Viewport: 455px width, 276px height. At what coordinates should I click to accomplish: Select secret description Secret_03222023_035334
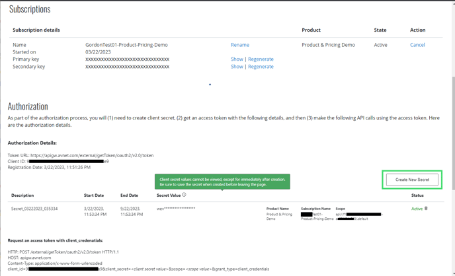coord(34,209)
